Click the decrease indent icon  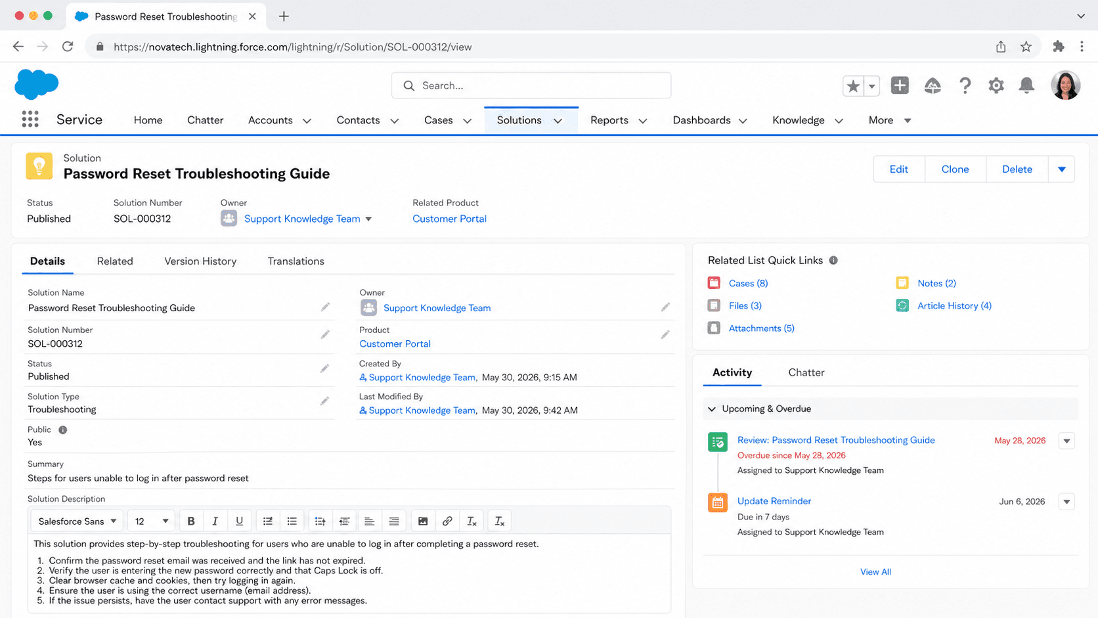344,521
